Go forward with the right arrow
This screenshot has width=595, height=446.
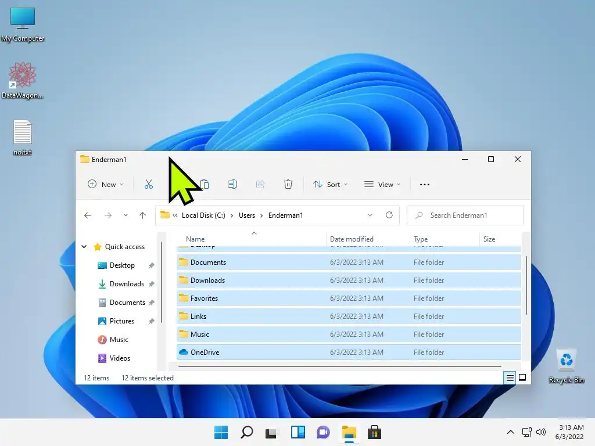pyautogui.click(x=108, y=215)
